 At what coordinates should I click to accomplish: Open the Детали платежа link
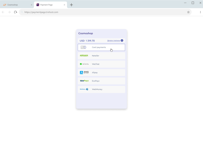click(x=113, y=41)
